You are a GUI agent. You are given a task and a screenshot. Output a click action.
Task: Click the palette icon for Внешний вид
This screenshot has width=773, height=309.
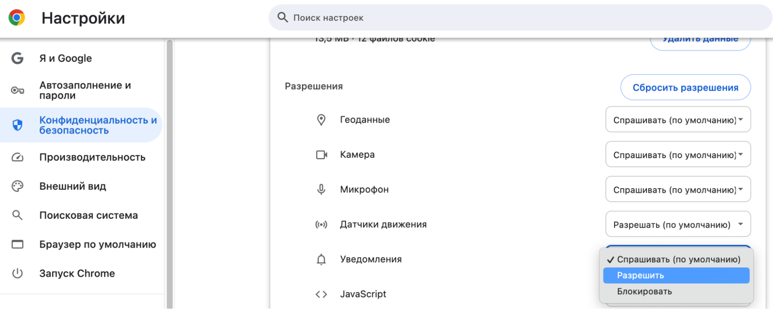[17, 186]
